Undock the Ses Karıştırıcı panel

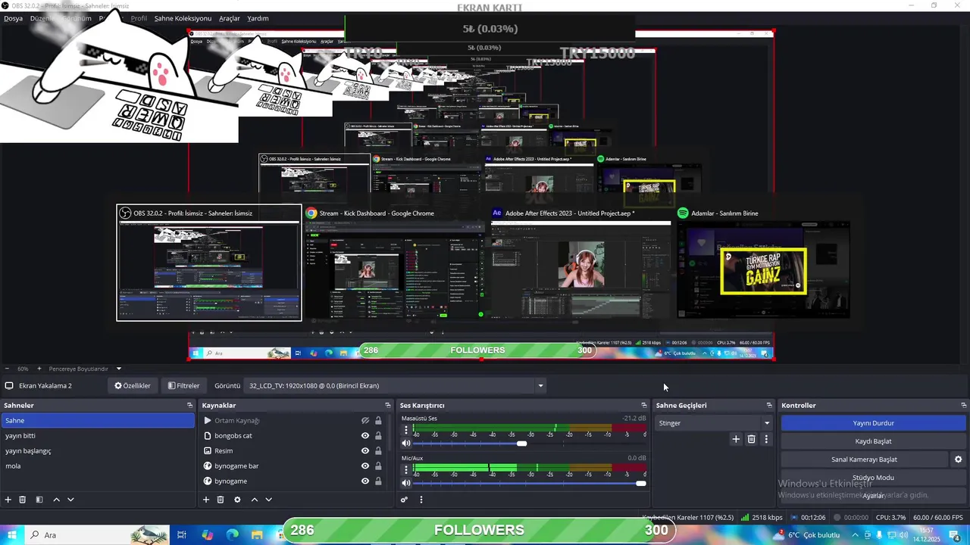point(644,406)
